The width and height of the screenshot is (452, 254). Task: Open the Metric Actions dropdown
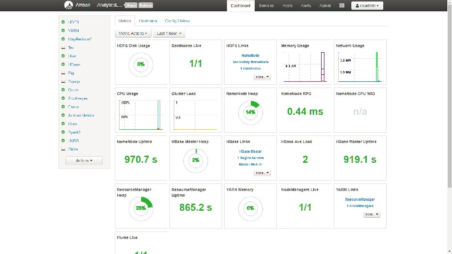click(133, 33)
